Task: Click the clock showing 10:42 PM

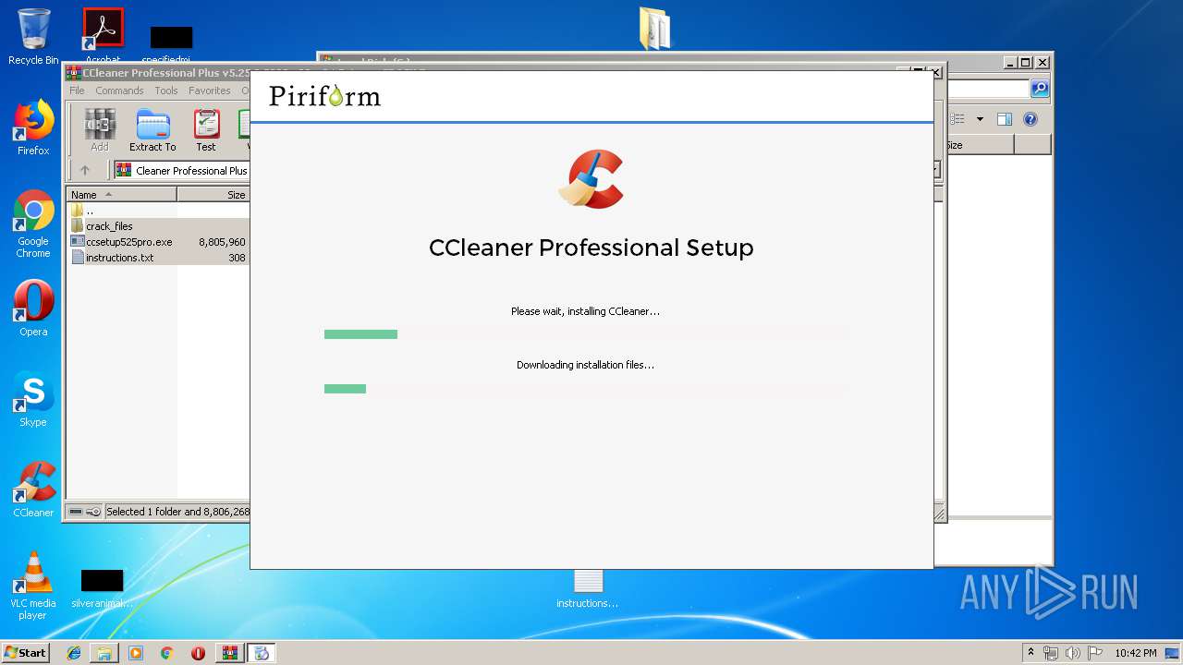Action: 1135,653
